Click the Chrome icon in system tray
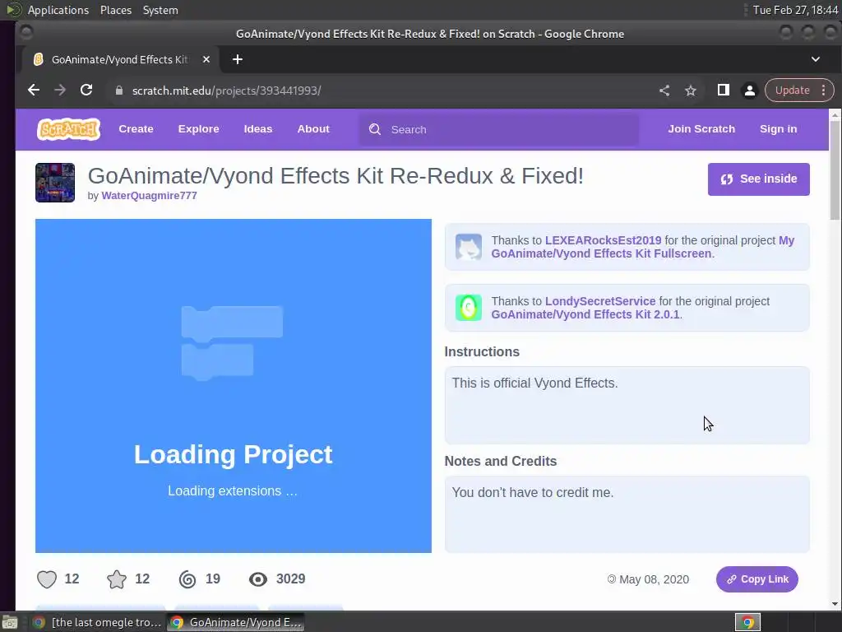 coord(747,622)
